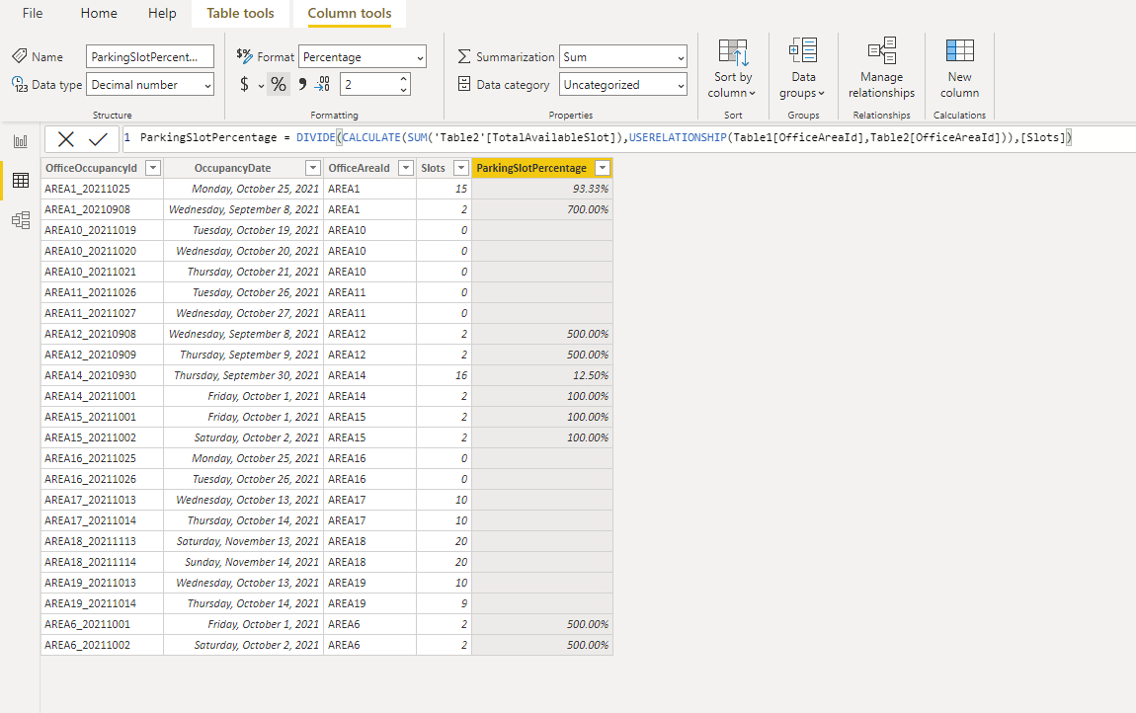The height and width of the screenshot is (713, 1136).
Task: Click the Data category icon
Action: point(463,84)
